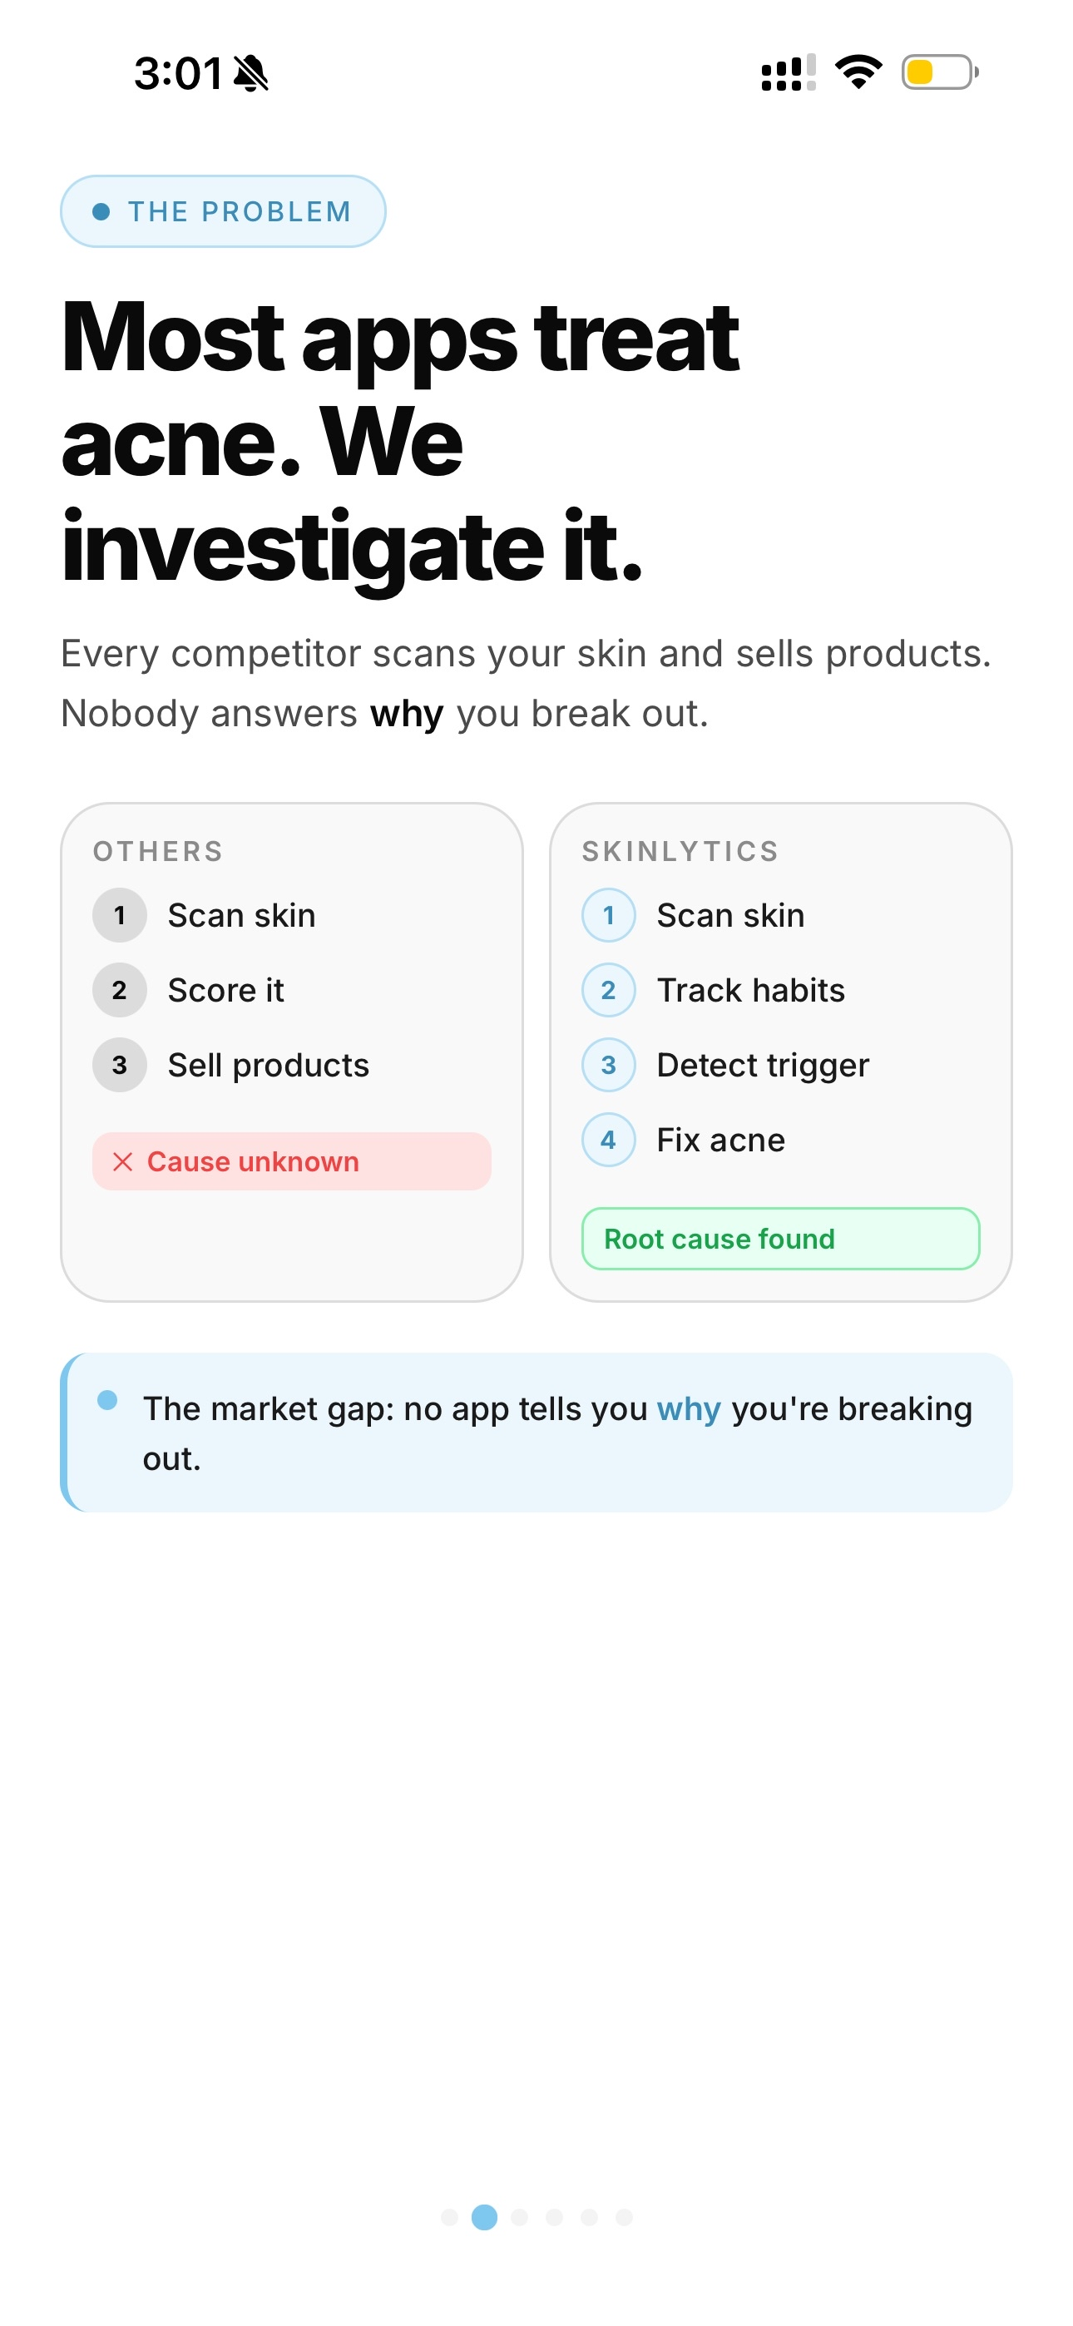Tap the OTHERS card heading
This screenshot has height=2326, width=1073.
point(158,852)
